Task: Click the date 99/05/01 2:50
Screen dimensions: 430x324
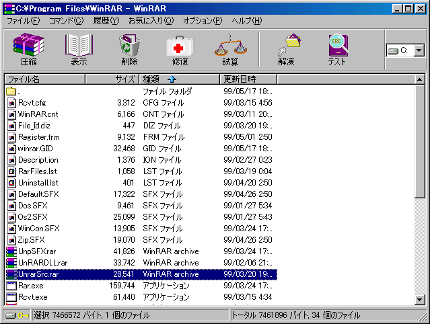Action: pyautogui.click(x=248, y=137)
